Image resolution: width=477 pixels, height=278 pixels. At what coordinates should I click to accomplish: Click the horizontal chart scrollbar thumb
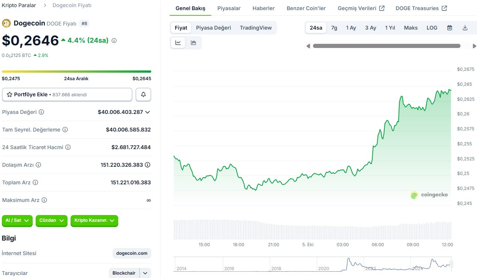[387, 46]
